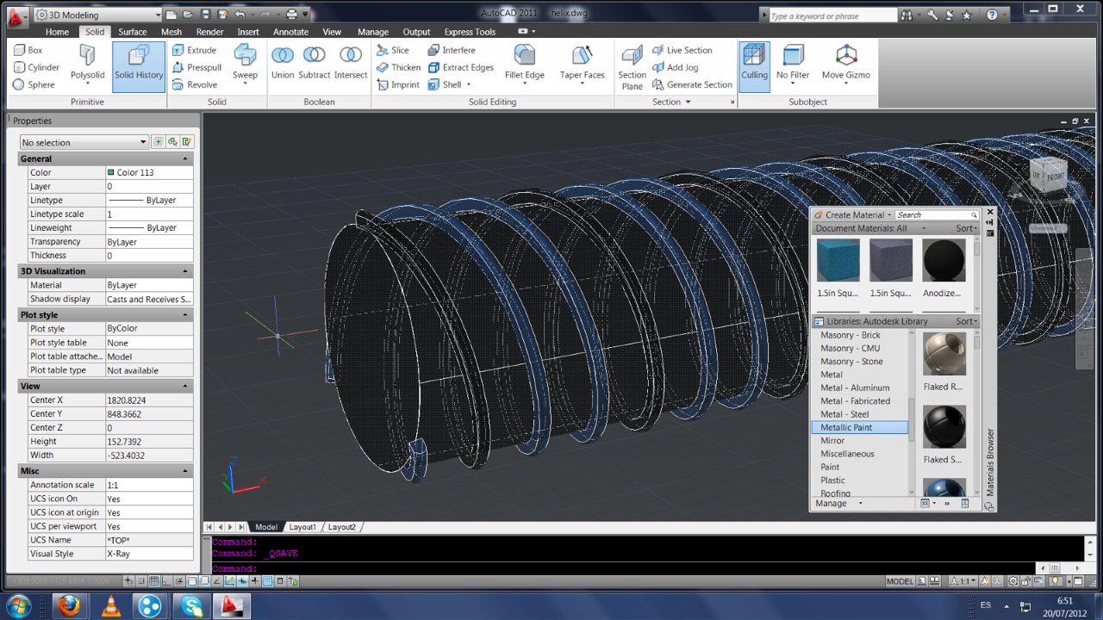Toggle Dynamic Input in the status bar
This screenshot has height=620, width=1103.
point(242,581)
